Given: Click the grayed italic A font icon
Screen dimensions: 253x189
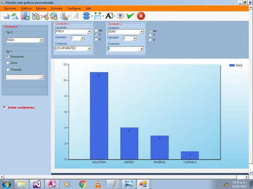Looking at the screenshot, I should (x=76, y=16).
